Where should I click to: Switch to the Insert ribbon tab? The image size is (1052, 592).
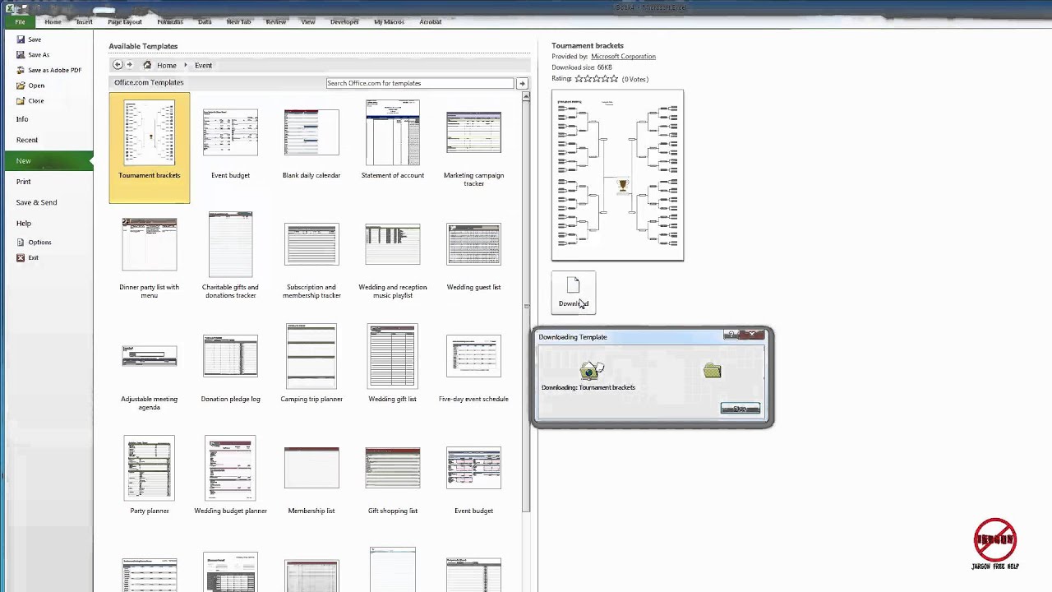(84, 22)
